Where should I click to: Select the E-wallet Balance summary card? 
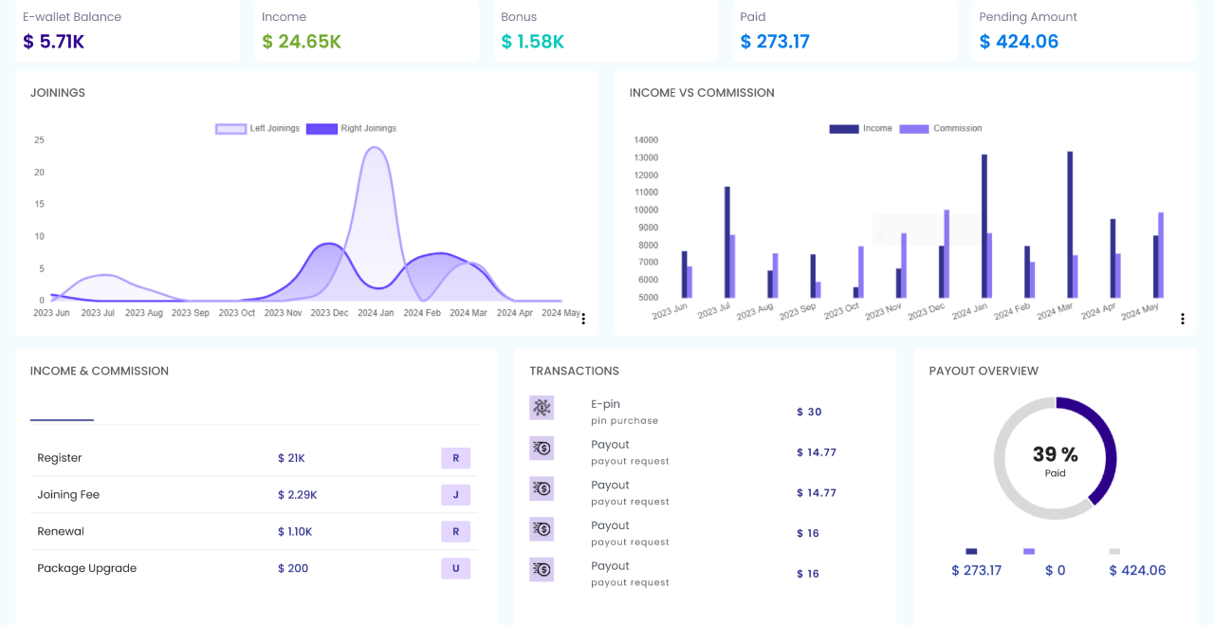(x=127, y=30)
